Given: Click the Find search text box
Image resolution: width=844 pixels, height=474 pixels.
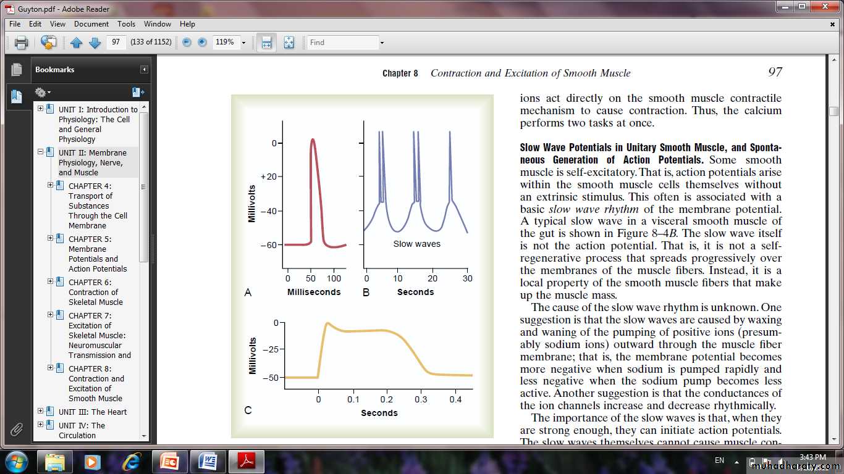Looking at the screenshot, I should (343, 43).
